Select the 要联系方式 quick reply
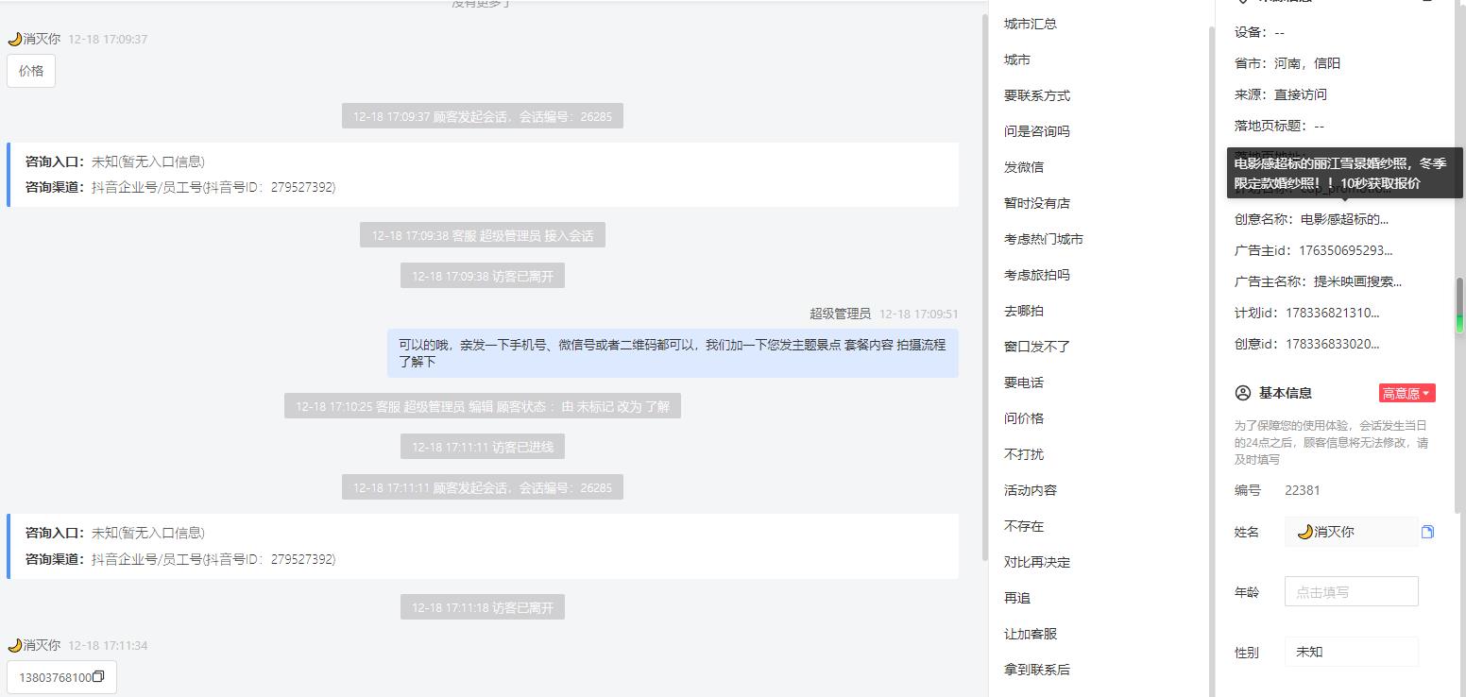The image size is (1466, 697). [x=1037, y=95]
